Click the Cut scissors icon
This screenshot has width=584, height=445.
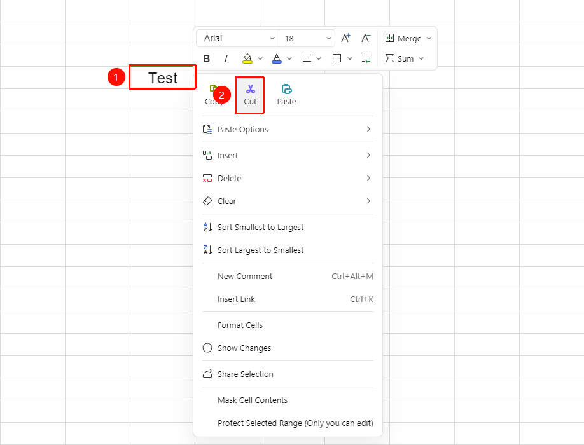tap(250, 89)
